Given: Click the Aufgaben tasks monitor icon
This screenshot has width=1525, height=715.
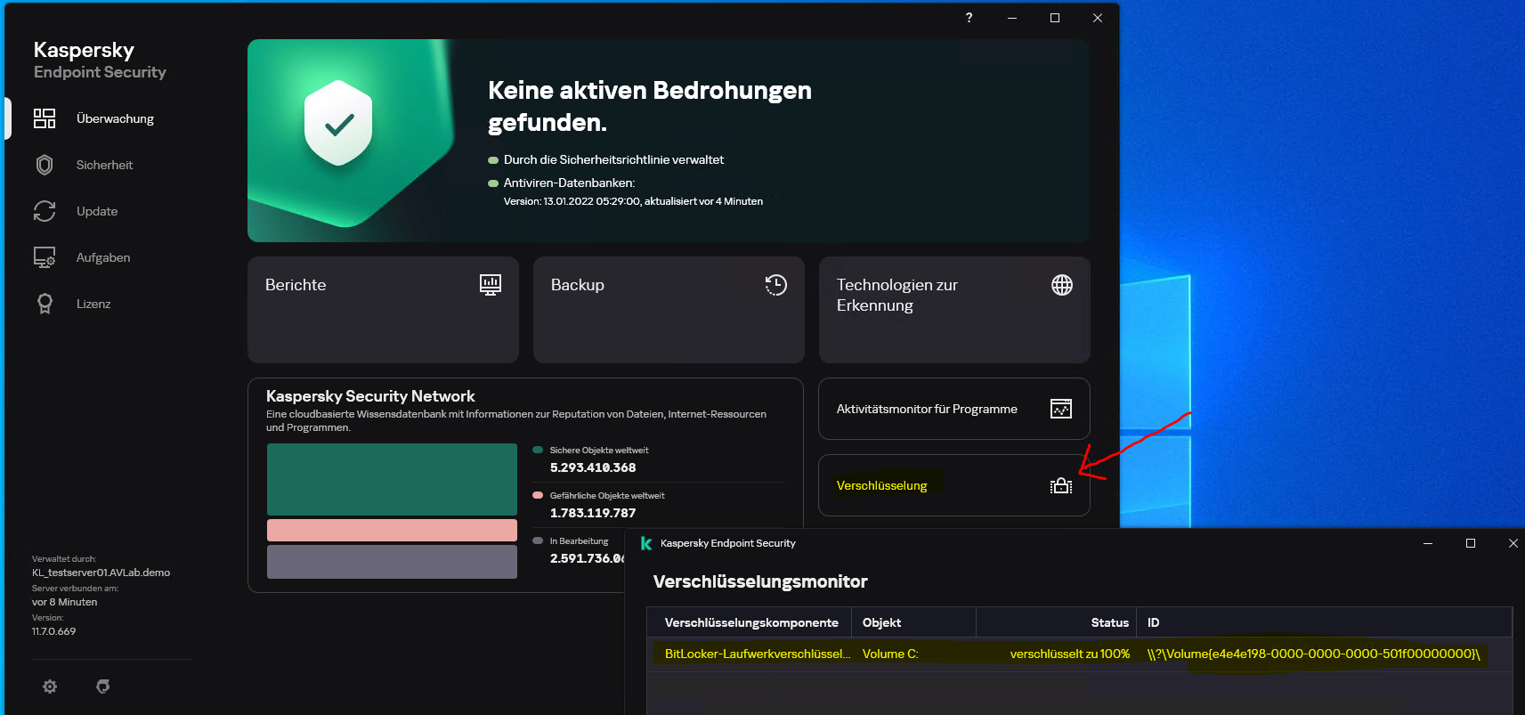Looking at the screenshot, I should tap(45, 257).
